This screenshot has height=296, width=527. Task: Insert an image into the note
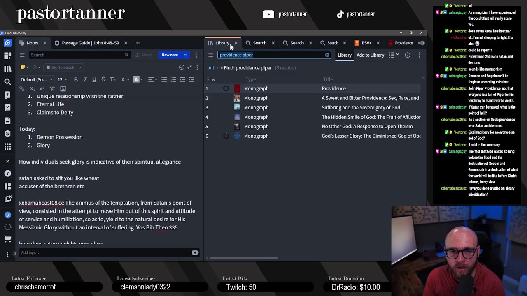[x=63, y=89]
